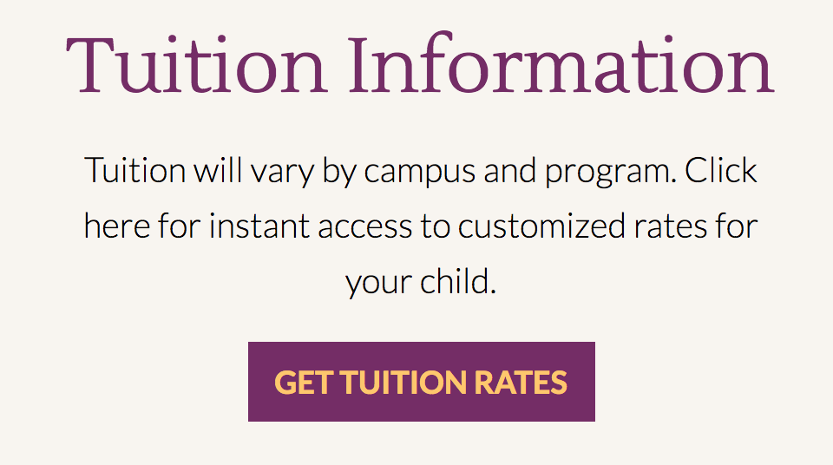Click the word "for" ending the second line

pos(736,226)
